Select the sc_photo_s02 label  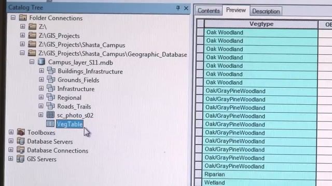[x=75, y=115]
